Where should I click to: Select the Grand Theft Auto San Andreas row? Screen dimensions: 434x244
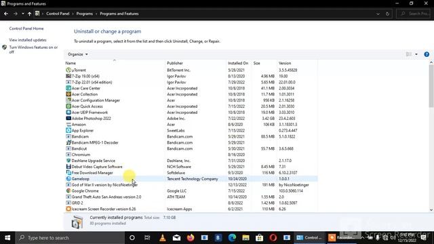[x=191, y=197]
